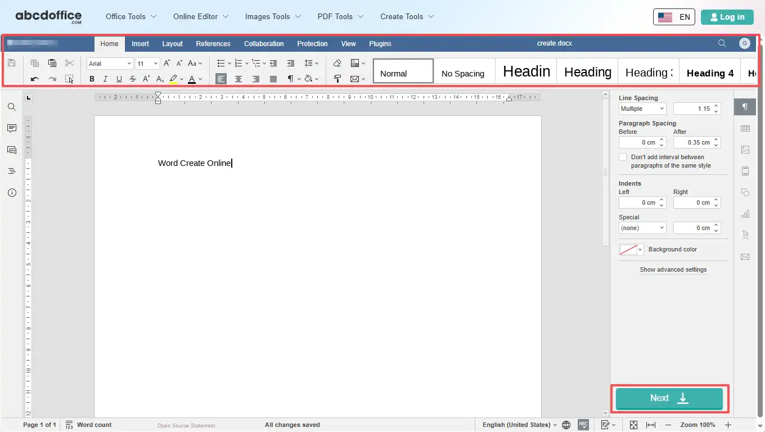Open the Office Tools menu

131,16
